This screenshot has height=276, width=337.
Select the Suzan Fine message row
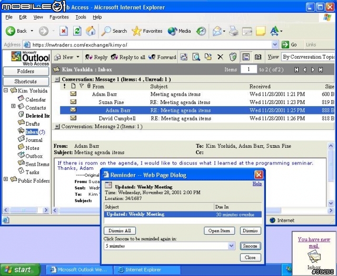click(197, 102)
